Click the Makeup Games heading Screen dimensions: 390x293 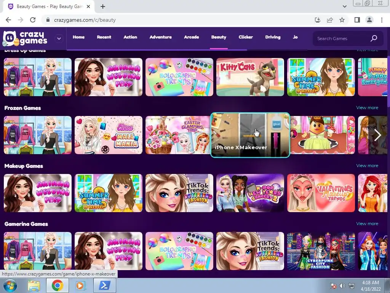click(x=24, y=166)
